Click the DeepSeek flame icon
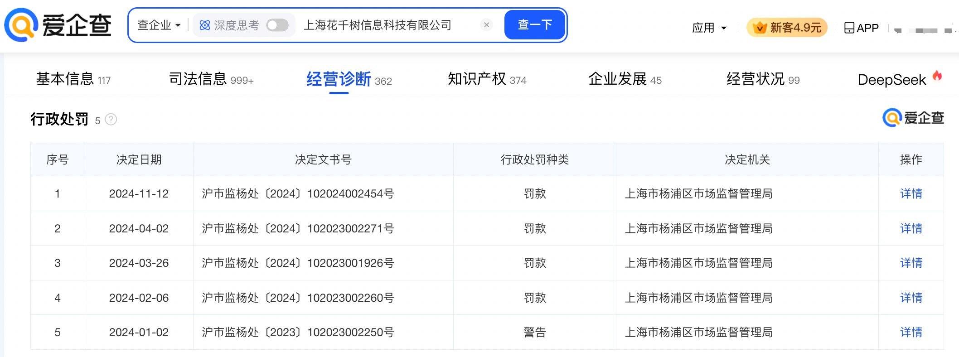The image size is (959, 357). point(937,76)
